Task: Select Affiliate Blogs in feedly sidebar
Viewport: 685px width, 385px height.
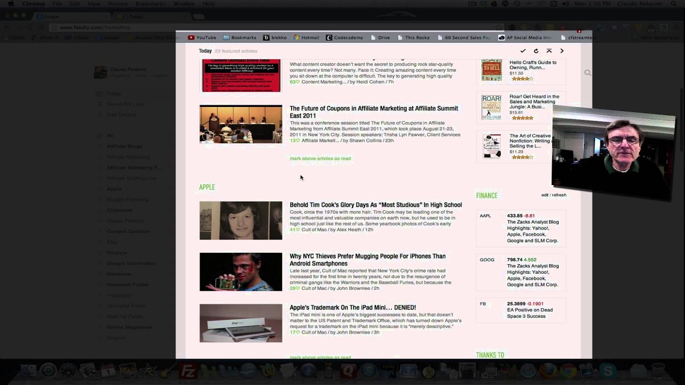Action: pos(124,146)
